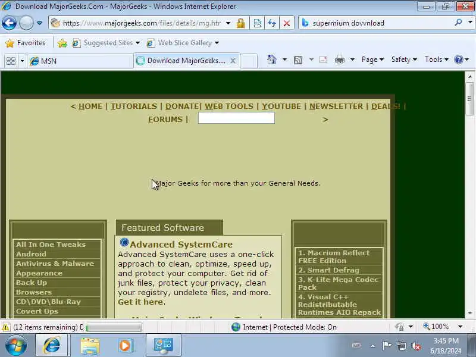Open the NEWSLETTER link
476x357 pixels.
coord(336,107)
